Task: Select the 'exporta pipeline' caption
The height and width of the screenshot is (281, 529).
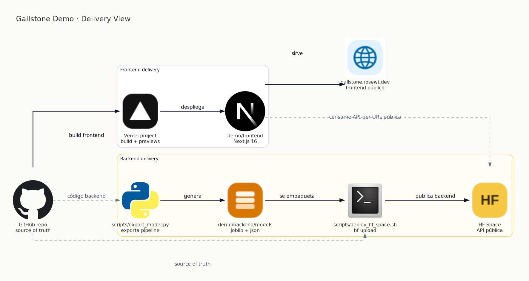Action: pos(140,230)
